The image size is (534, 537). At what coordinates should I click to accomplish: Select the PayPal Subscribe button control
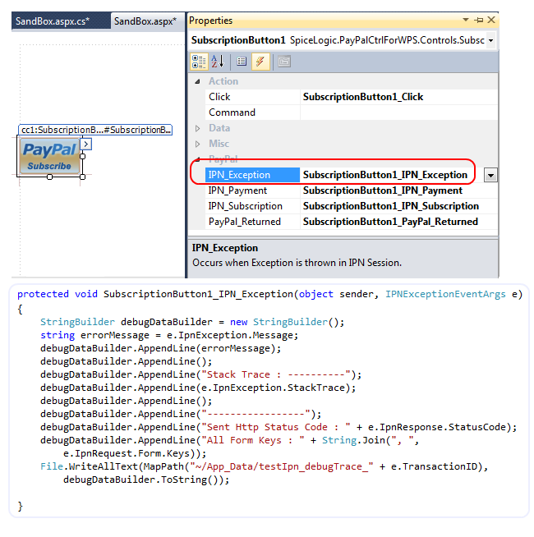click(x=49, y=157)
